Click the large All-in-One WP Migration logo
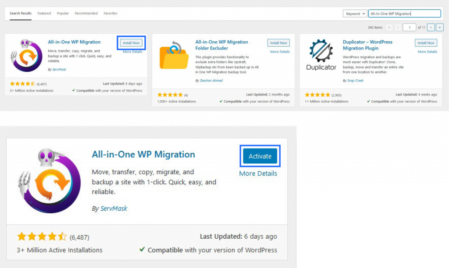This screenshot has width=449, height=268. pyautogui.click(x=50, y=180)
